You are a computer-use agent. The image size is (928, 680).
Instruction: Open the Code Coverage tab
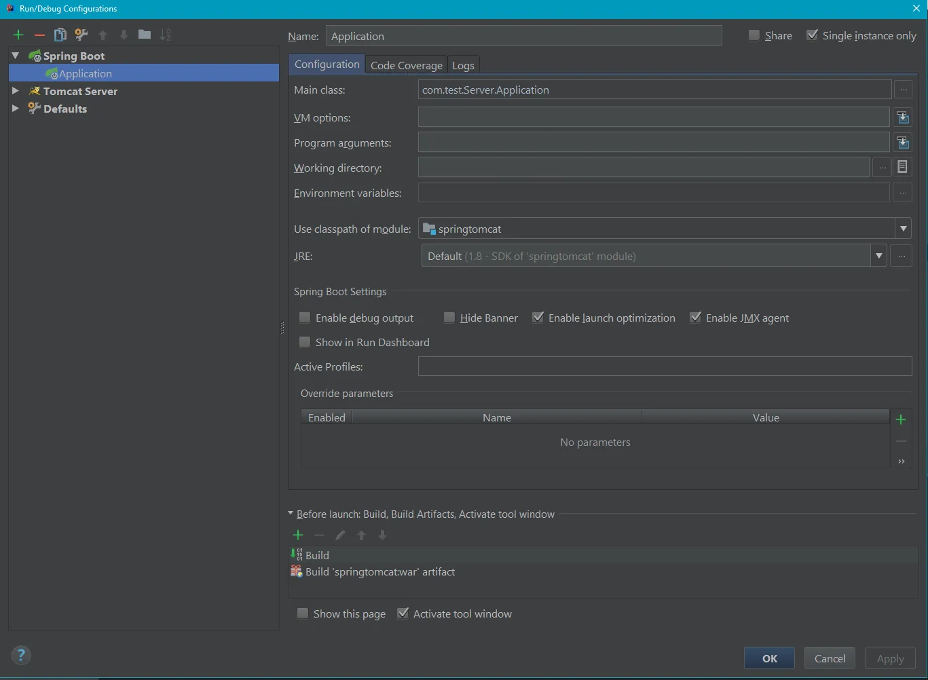pyautogui.click(x=407, y=65)
